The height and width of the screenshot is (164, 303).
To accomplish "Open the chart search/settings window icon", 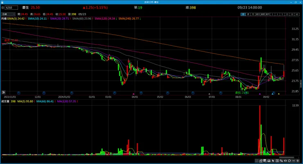I will (x=265, y=161).
